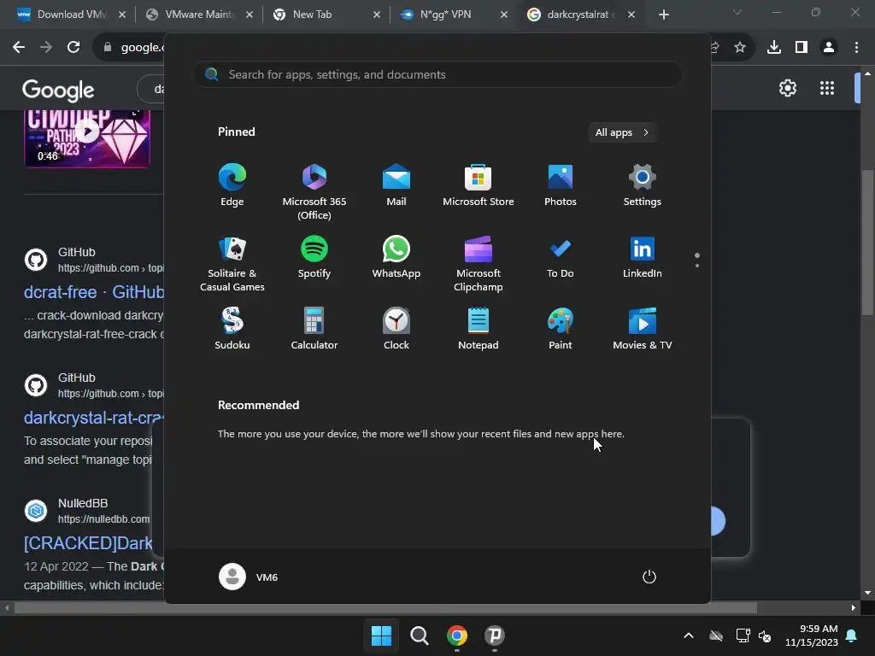Open Paint
Viewport: 875px width, 656px height.
coord(561,329)
